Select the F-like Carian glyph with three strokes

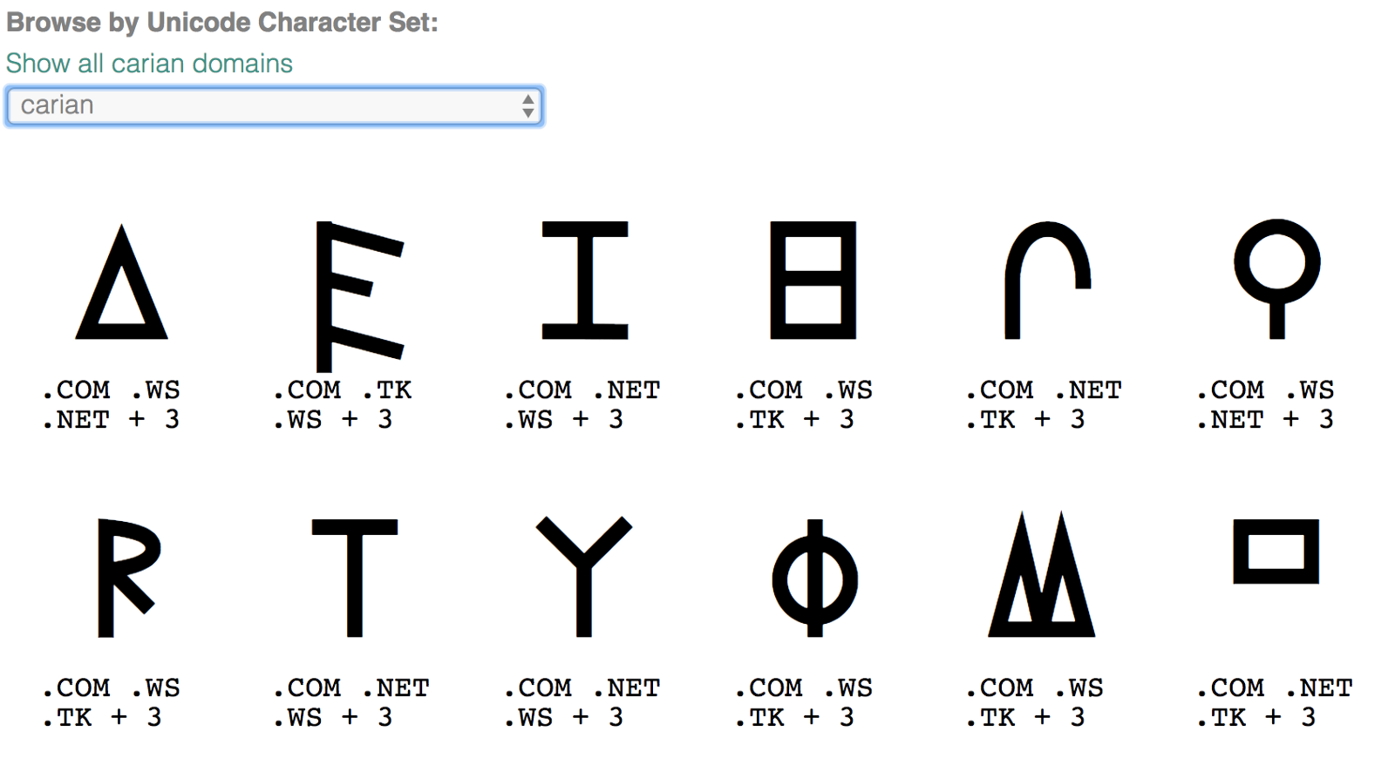tap(359, 296)
